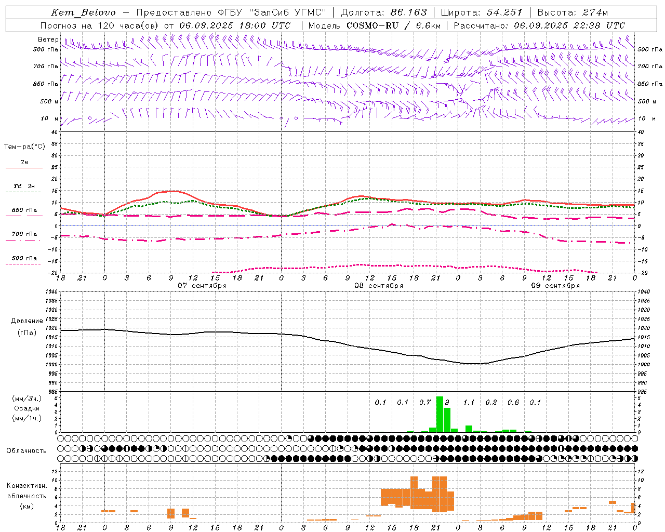The height and width of the screenshot is (532, 665).
Task: Click the computed time 06.09.2025 22:38 UTC
Action: (569, 25)
